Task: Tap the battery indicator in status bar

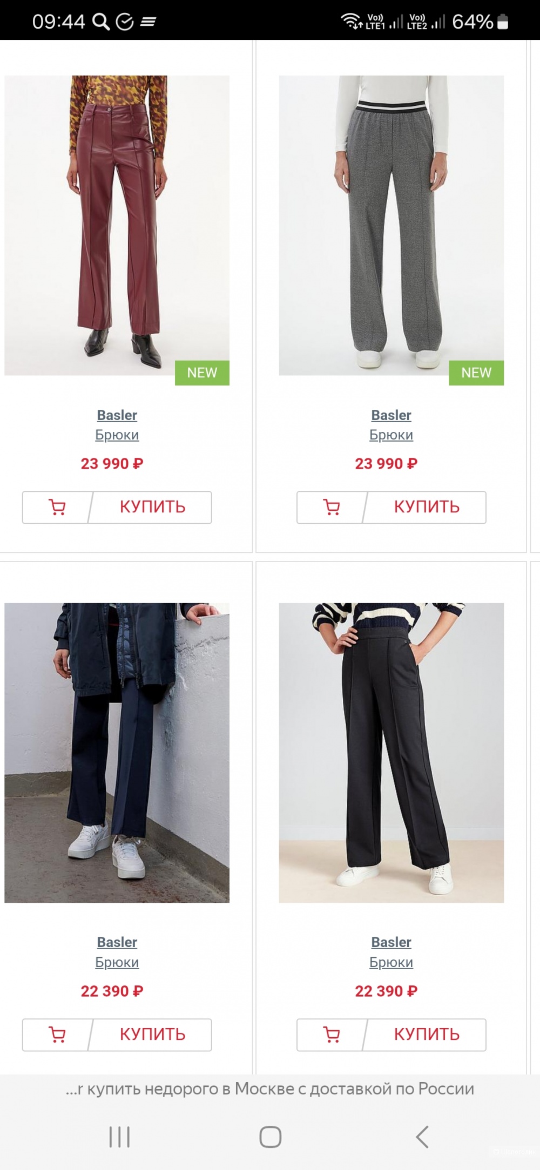Action: pos(502,22)
